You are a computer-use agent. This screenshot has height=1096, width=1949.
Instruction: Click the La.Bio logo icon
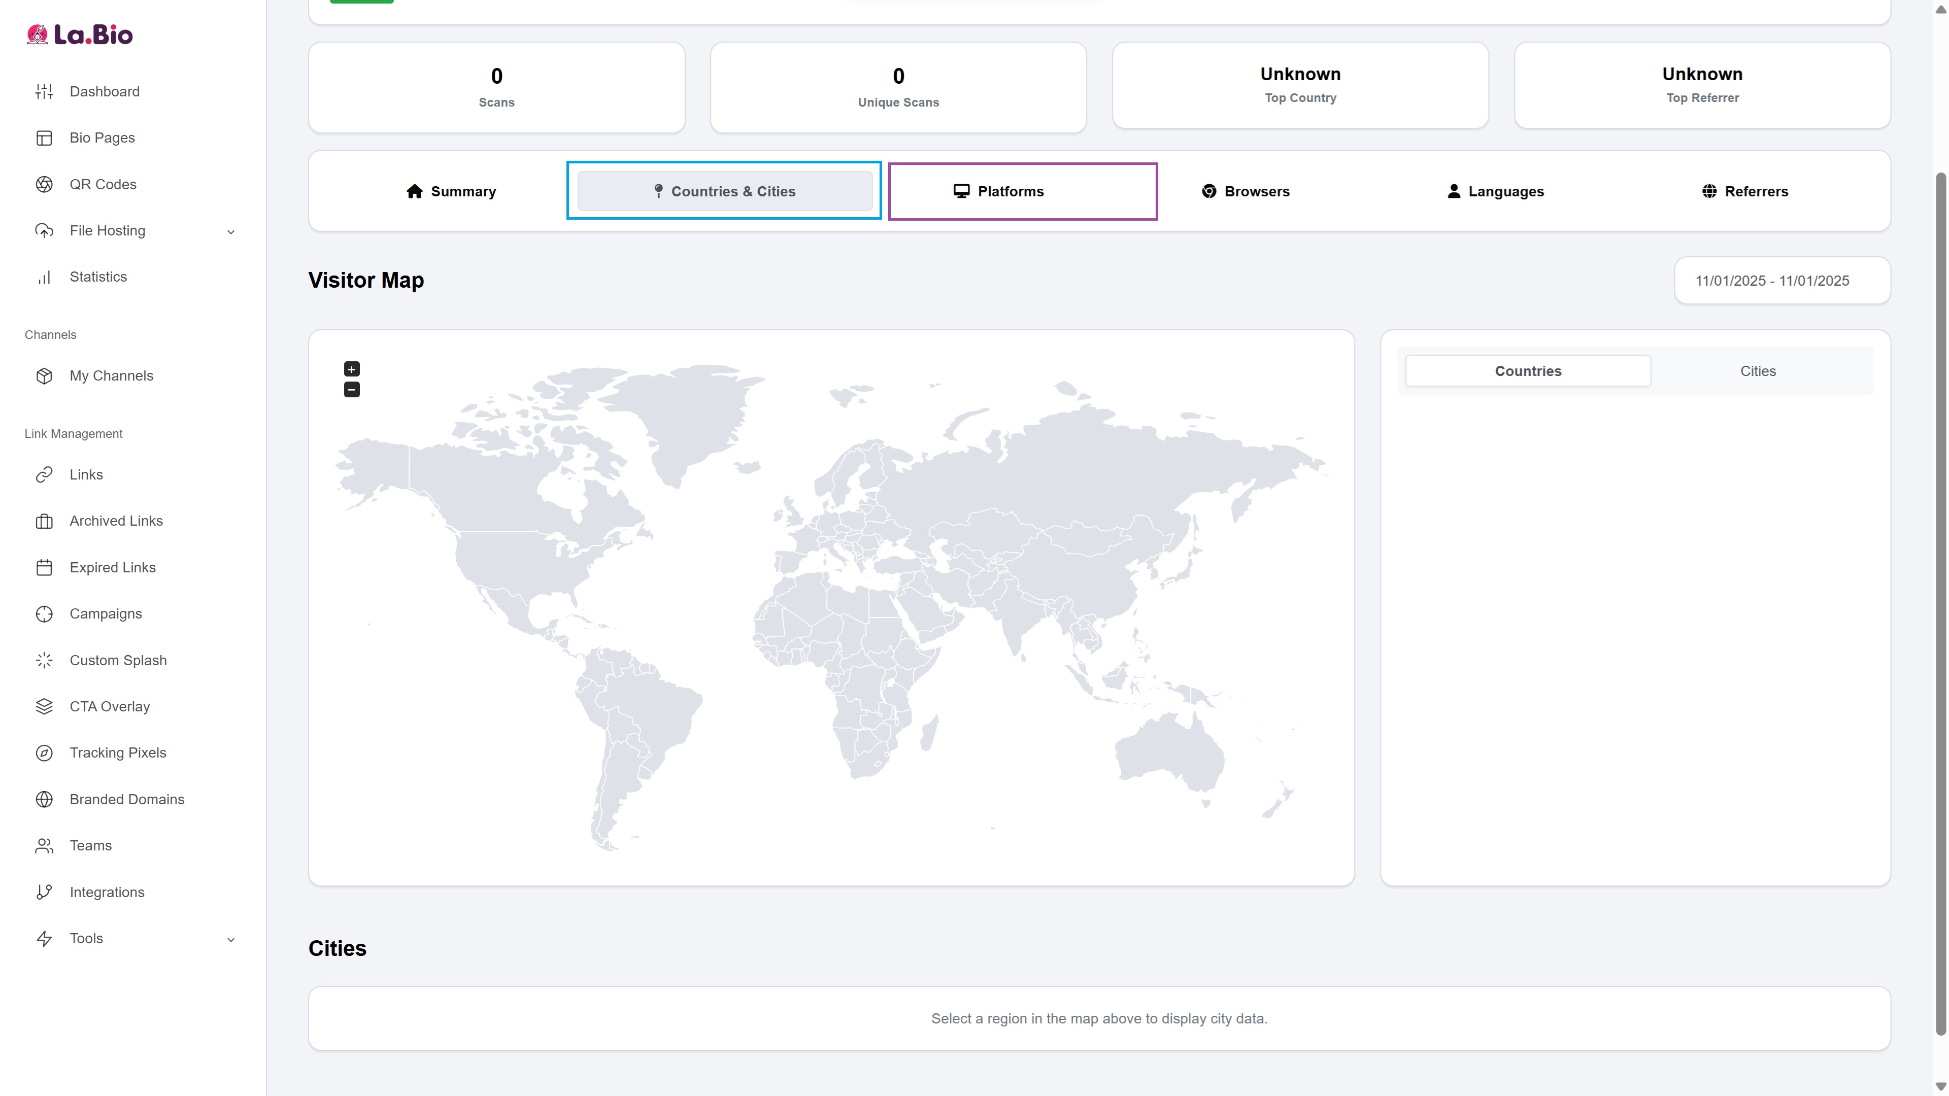point(37,35)
